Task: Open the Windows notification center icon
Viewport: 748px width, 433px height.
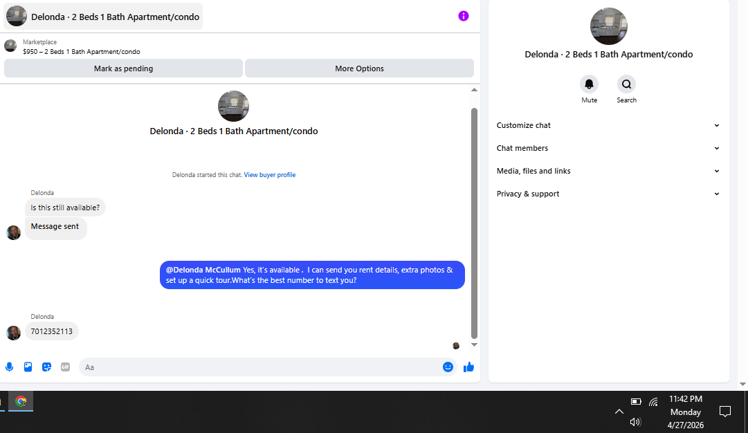Action: pos(724,412)
